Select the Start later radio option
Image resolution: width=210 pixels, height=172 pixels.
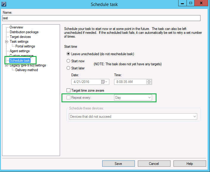click(x=69, y=68)
